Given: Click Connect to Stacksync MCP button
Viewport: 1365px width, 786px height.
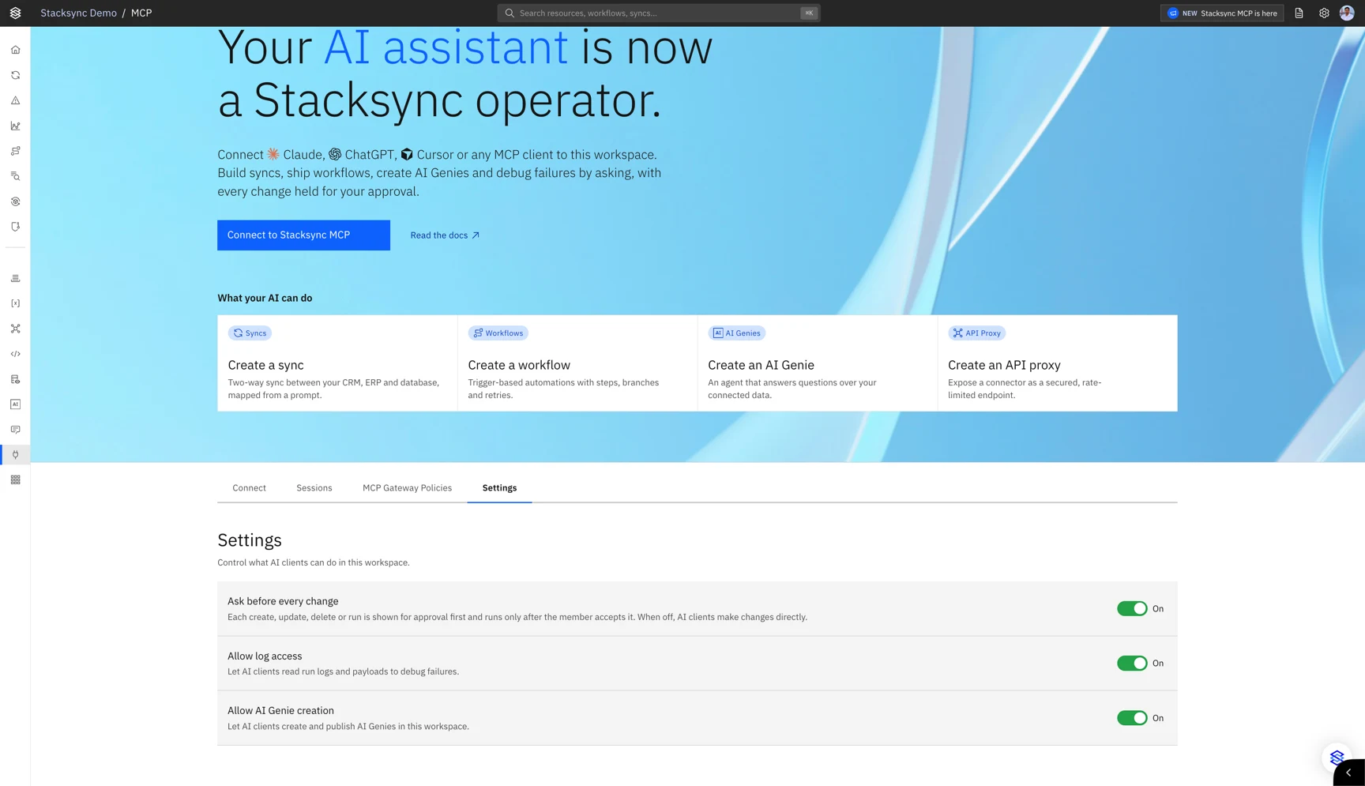Looking at the screenshot, I should pyautogui.click(x=303, y=235).
